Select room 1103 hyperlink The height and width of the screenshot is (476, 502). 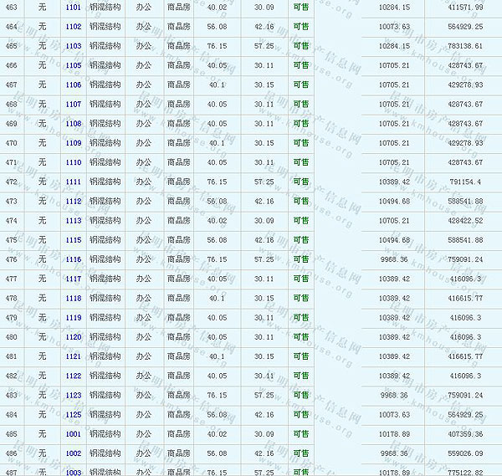(x=73, y=46)
